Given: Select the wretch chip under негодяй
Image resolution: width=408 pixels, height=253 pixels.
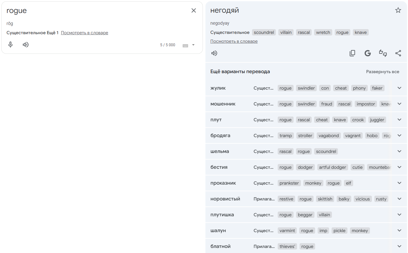Looking at the screenshot, I should click(x=323, y=32).
